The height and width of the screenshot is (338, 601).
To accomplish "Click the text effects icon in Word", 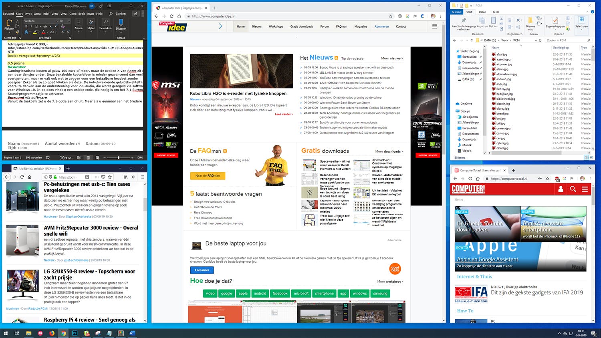I will click(26, 32).
